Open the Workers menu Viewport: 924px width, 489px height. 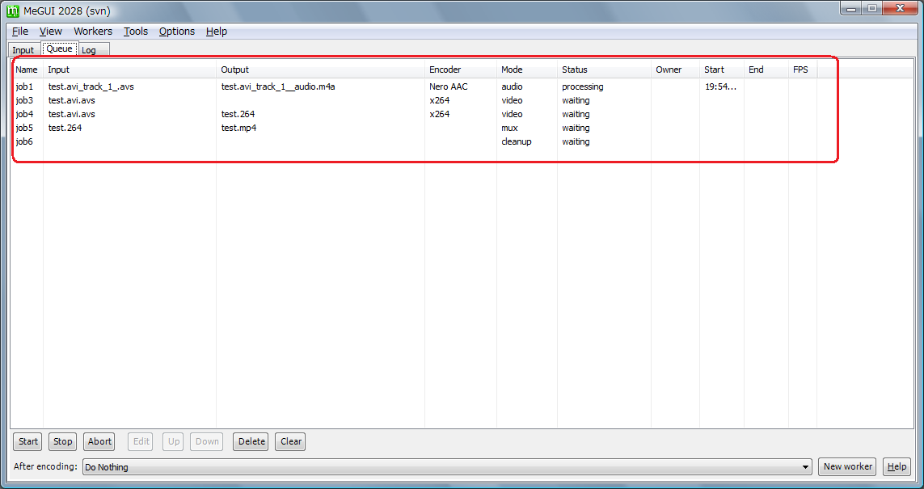tap(93, 32)
